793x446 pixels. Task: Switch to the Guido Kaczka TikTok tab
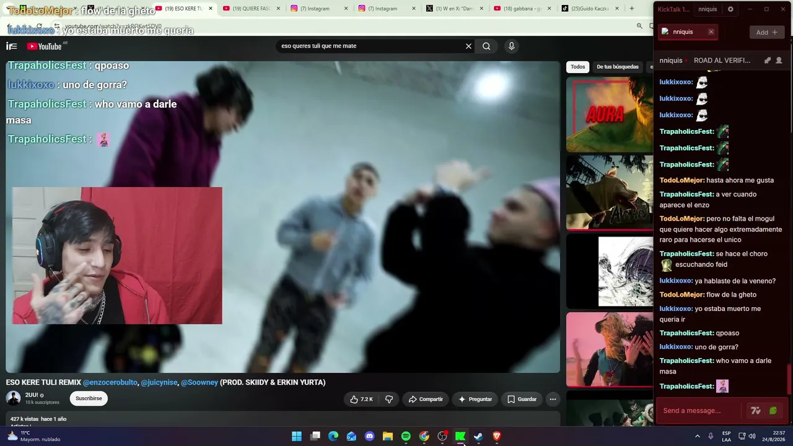click(589, 9)
